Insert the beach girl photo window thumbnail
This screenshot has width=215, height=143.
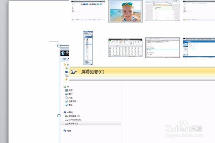(x=125, y=11)
